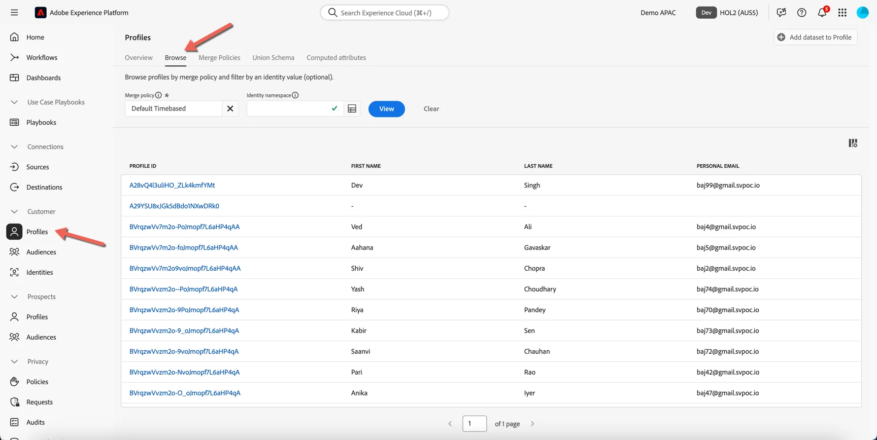
Task: Click the Clear button
Action: point(431,109)
